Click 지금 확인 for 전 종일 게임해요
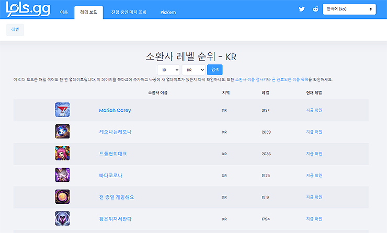 click(314, 197)
